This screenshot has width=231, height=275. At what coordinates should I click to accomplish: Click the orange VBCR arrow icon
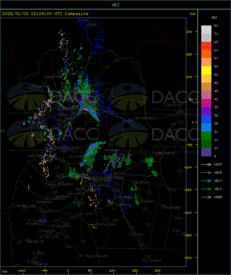[x=206, y=172]
